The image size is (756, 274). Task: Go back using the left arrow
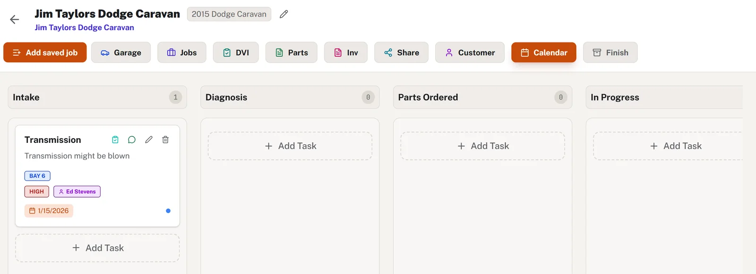coord(15,19)
